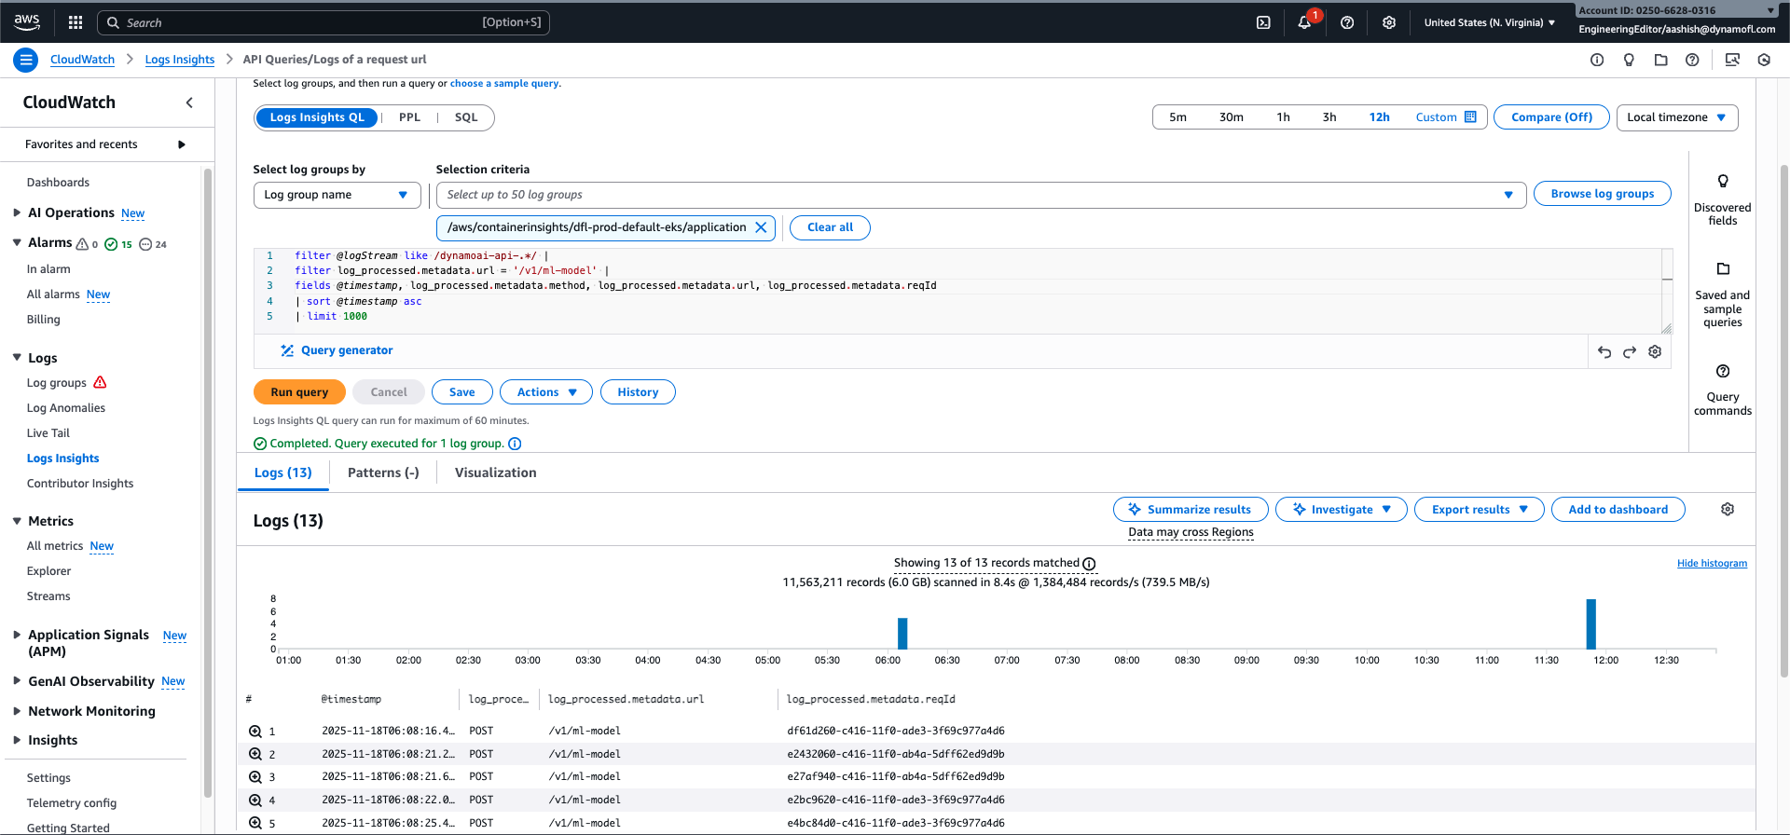
Task: Switch query language to PPL
Action: (x=409, y=117)
